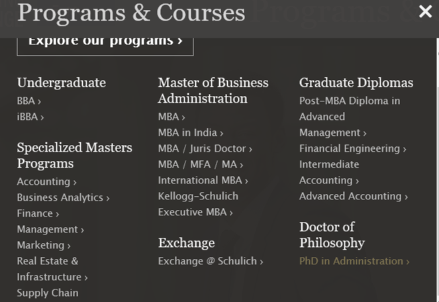Screen dimensions: 439x302
Task: Open Post-MBA Diploma in Advanced Management
Action: tap(349, 117)
